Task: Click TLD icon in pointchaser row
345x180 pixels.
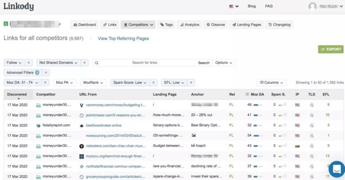Action: click(x=312, y=115)
